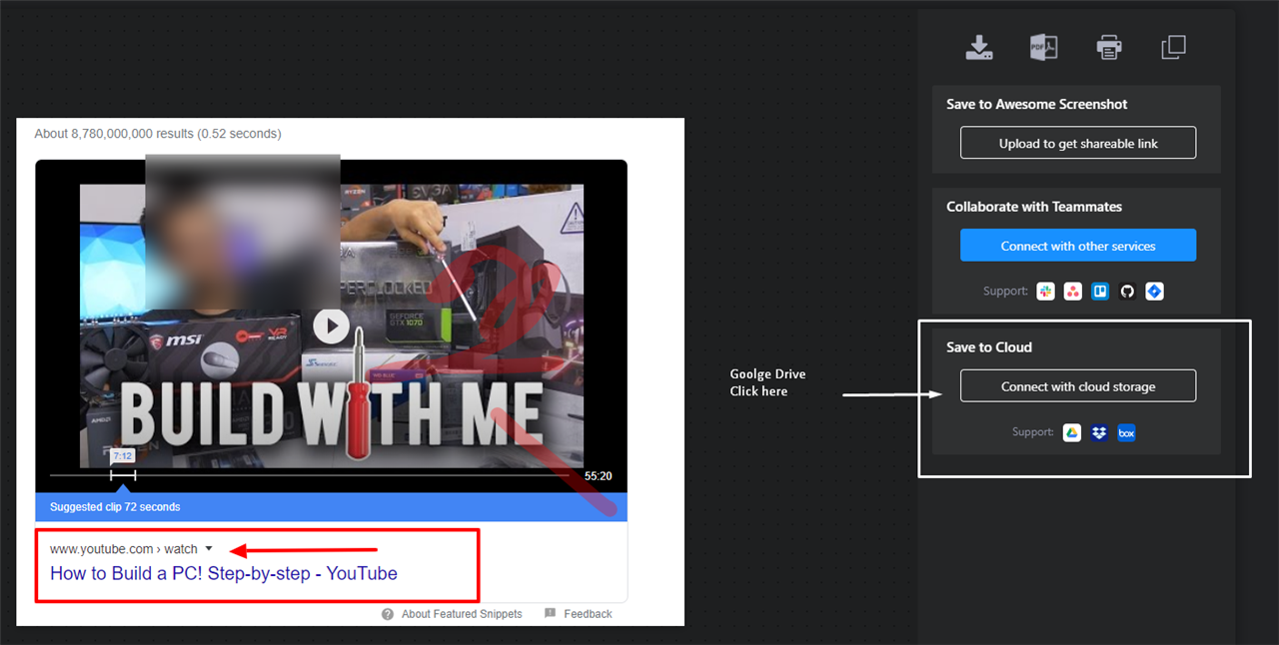Click Connect with other services button
1279x645 pixels.
point(1078,246)
